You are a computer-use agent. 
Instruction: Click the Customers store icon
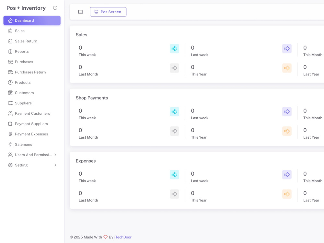click(x=10, y=93)
